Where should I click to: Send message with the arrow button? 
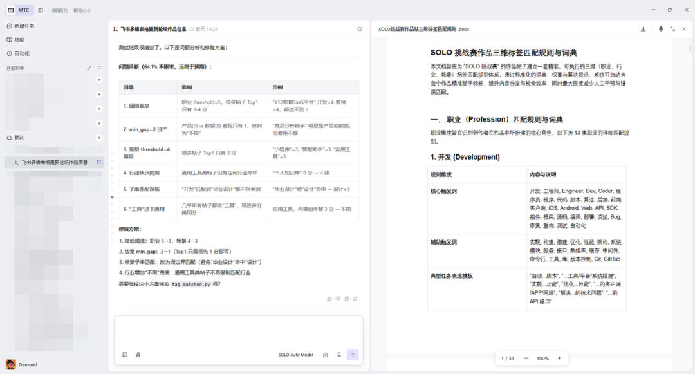[353, 355]
